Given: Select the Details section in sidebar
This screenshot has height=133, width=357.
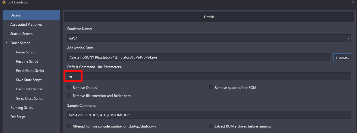Looking at the screenshot, I should point(31,15).
